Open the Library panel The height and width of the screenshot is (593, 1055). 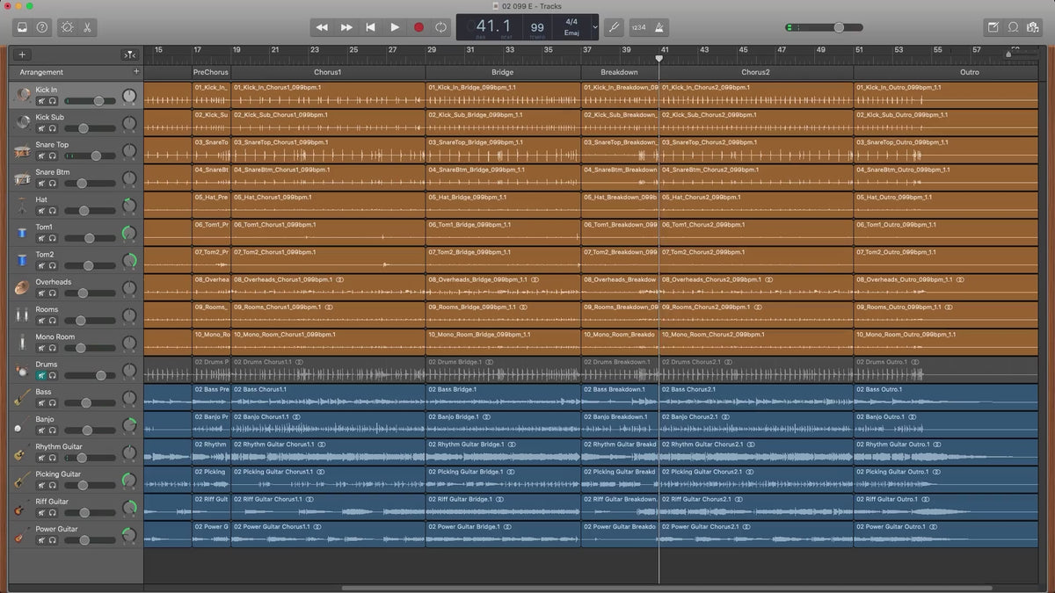22,27
